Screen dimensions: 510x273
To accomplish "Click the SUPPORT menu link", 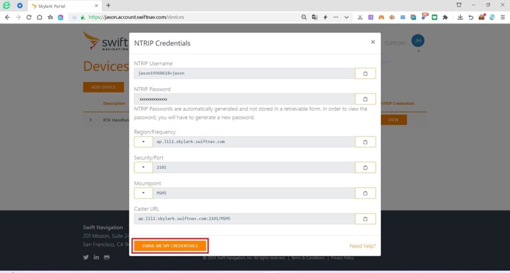I will pyautogui.click(x=395, y=43).
